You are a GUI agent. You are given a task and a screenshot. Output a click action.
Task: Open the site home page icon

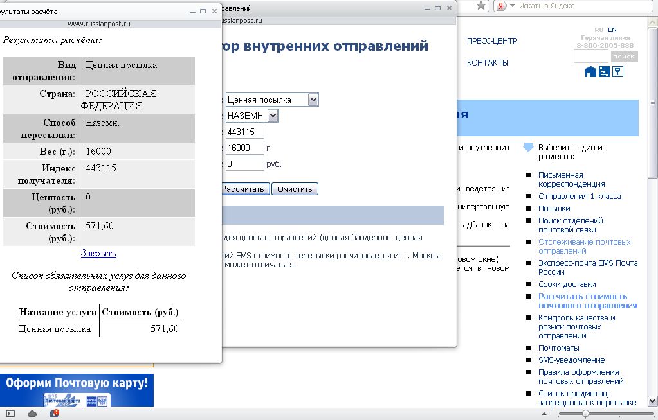[x=590, y=72]
